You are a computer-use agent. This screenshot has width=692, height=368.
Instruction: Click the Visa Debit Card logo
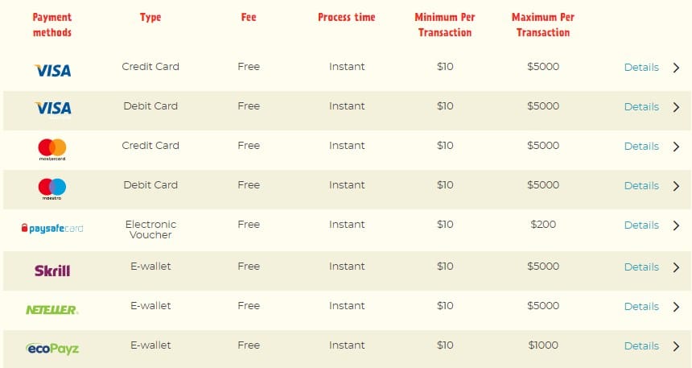click(52, 109)
